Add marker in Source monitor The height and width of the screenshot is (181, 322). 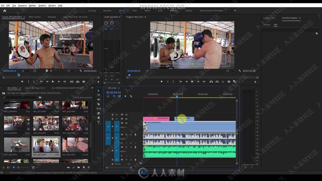22,81
